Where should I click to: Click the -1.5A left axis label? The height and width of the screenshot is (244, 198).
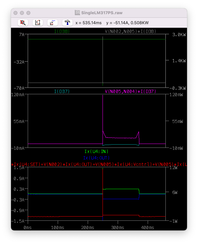18,221
